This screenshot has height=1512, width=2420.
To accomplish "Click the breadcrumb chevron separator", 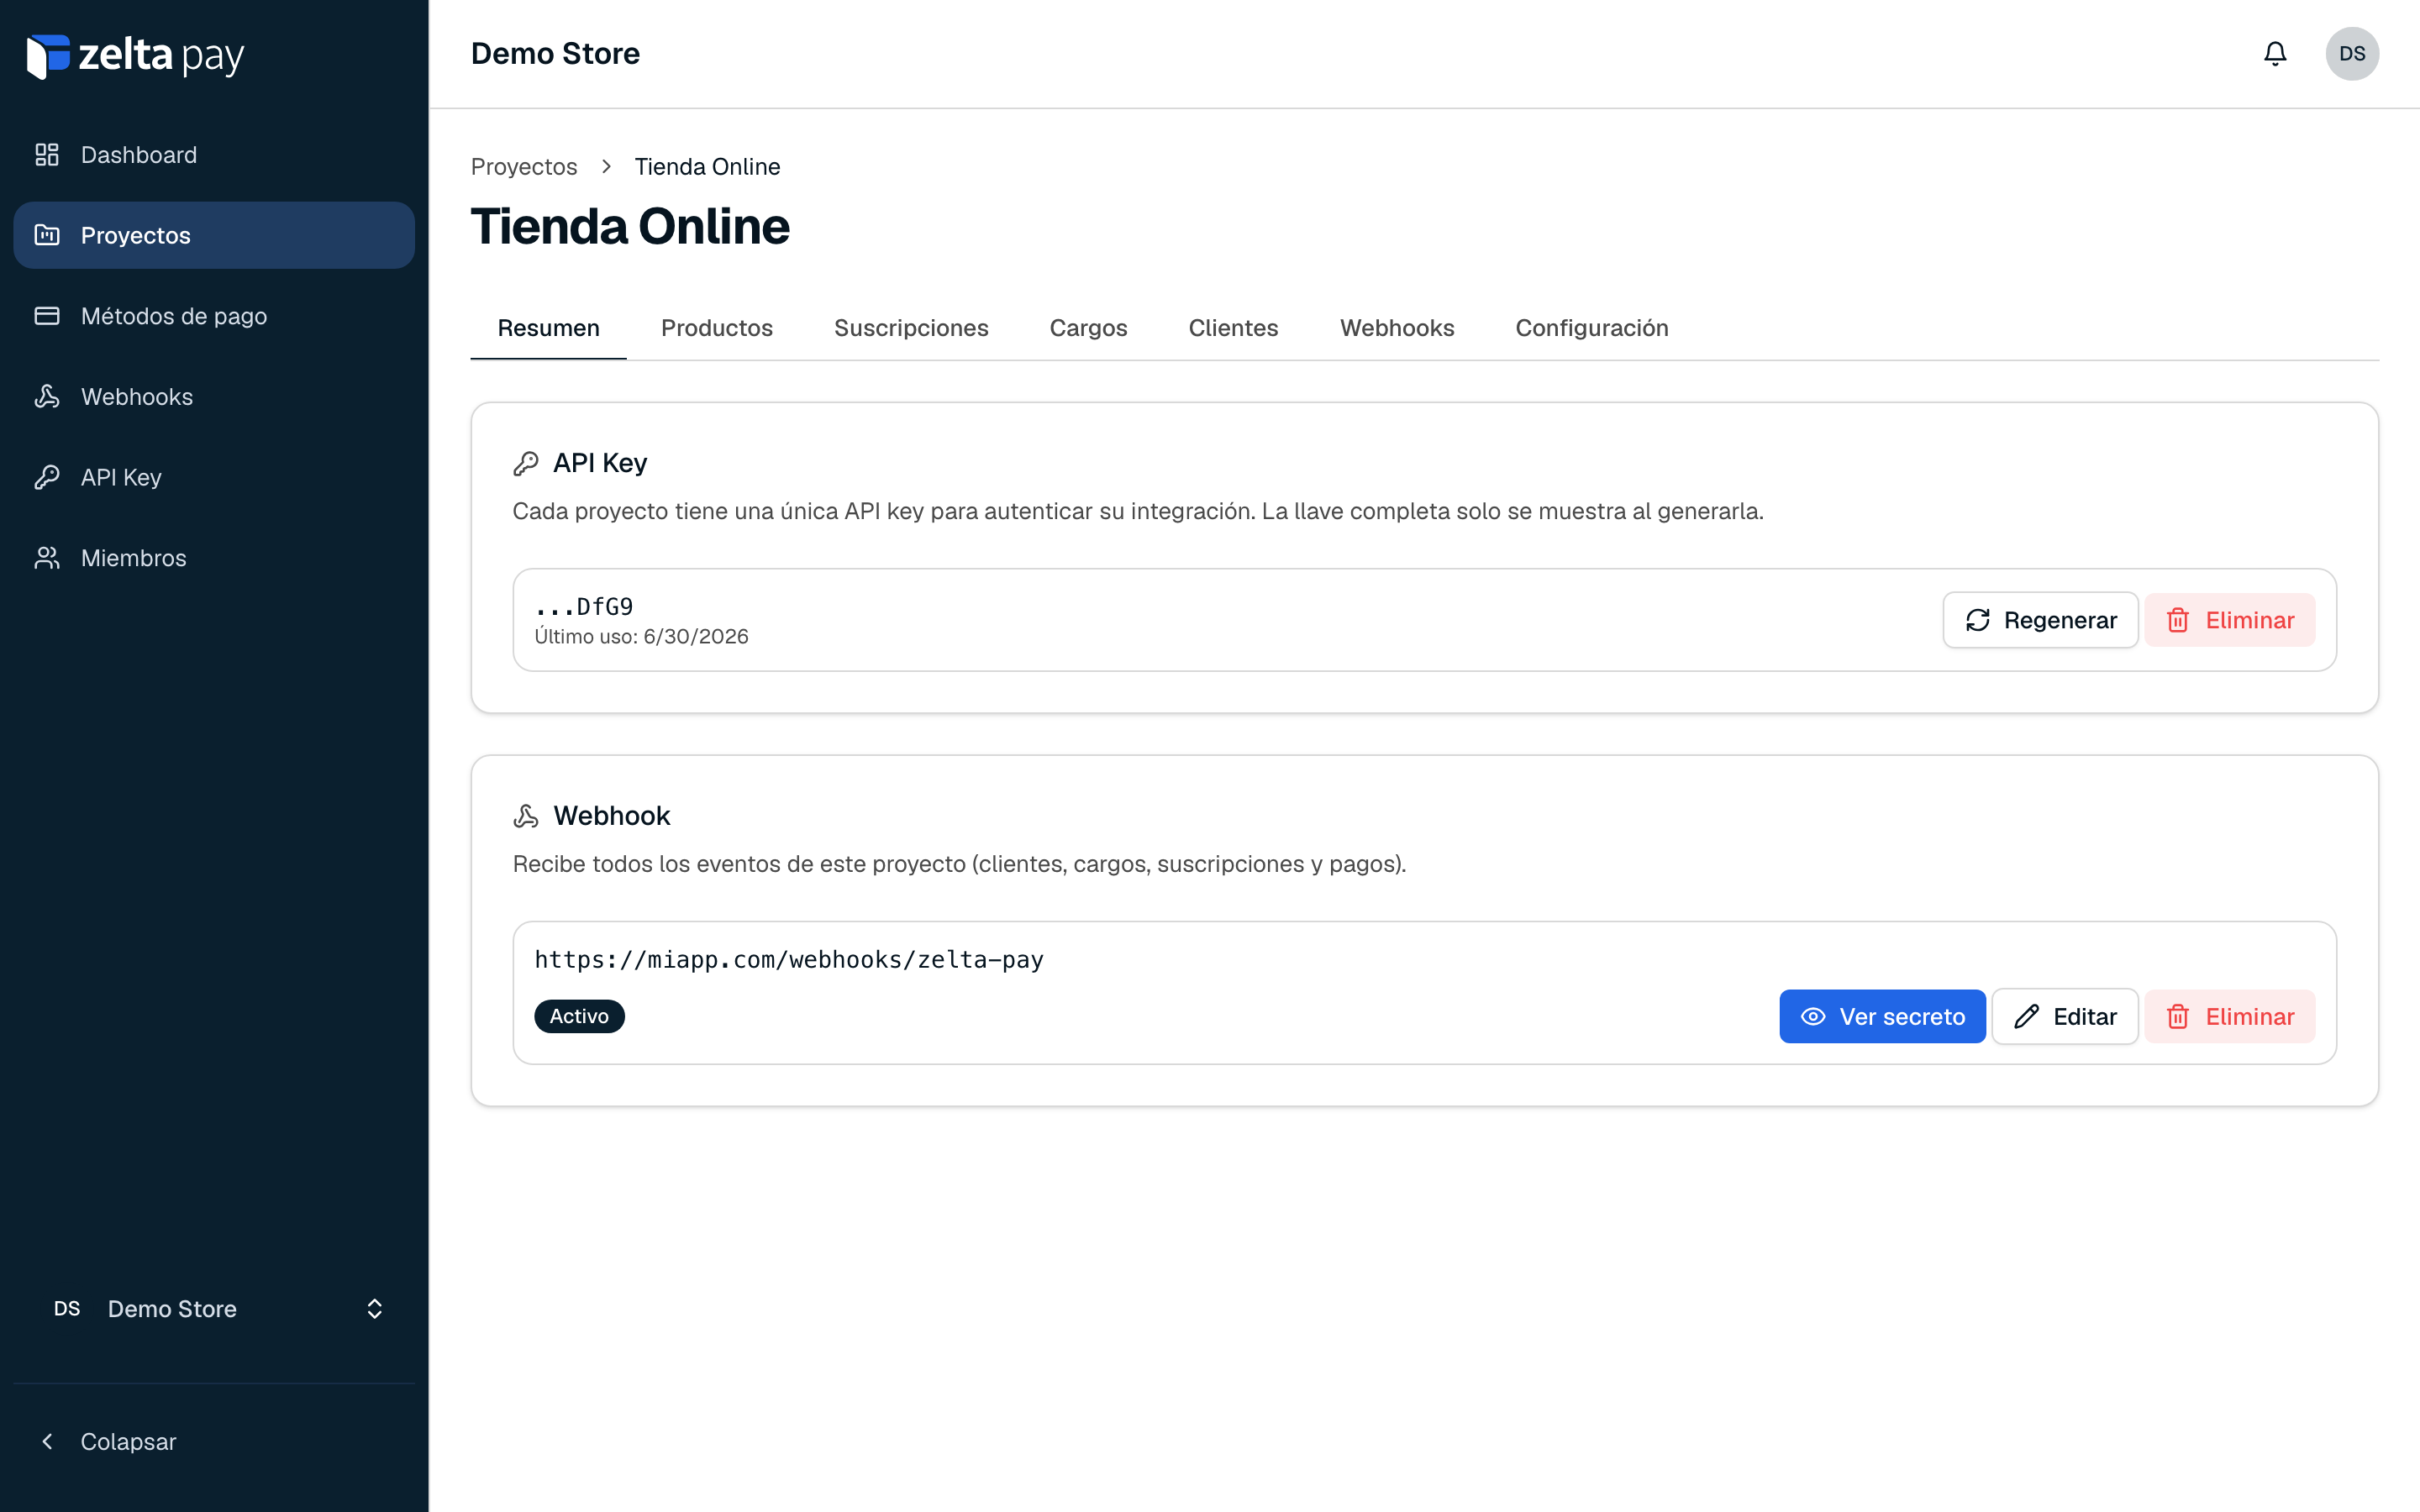I will pyautogui.click(x=606, y=167).
